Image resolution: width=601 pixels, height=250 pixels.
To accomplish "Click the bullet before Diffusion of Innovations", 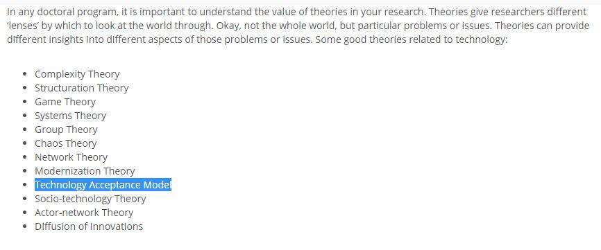I will (25, 226).
